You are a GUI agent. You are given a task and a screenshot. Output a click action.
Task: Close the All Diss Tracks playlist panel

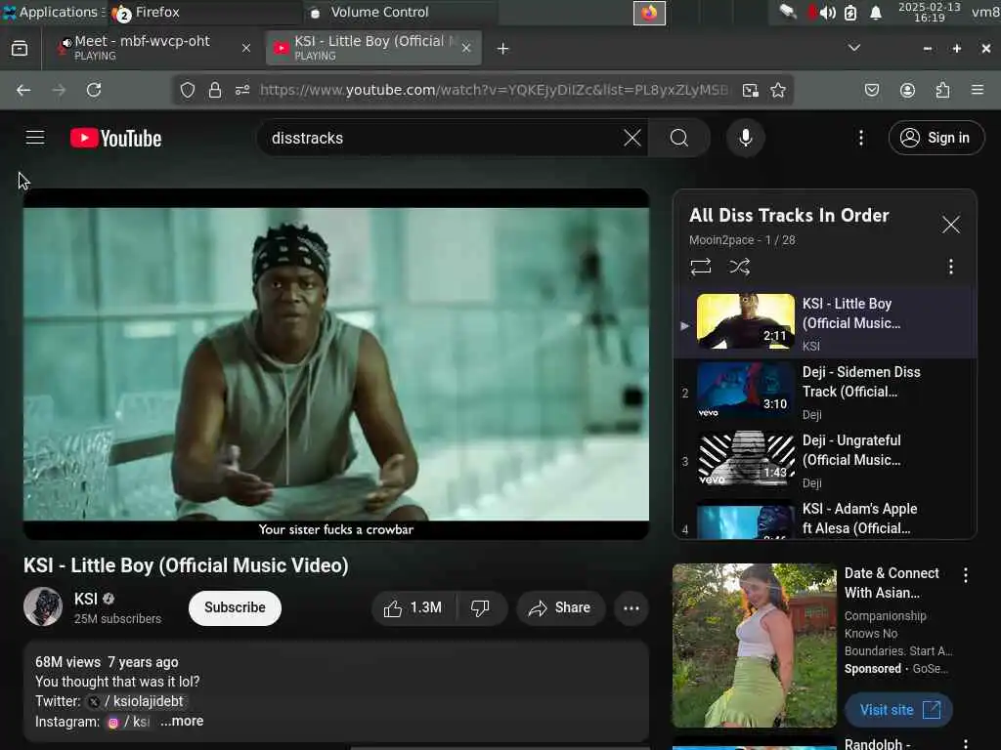pyautogui.click(x=950, y=225)
